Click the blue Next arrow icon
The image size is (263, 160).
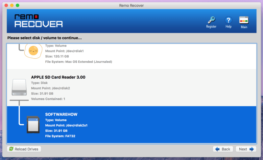point(251,149)
